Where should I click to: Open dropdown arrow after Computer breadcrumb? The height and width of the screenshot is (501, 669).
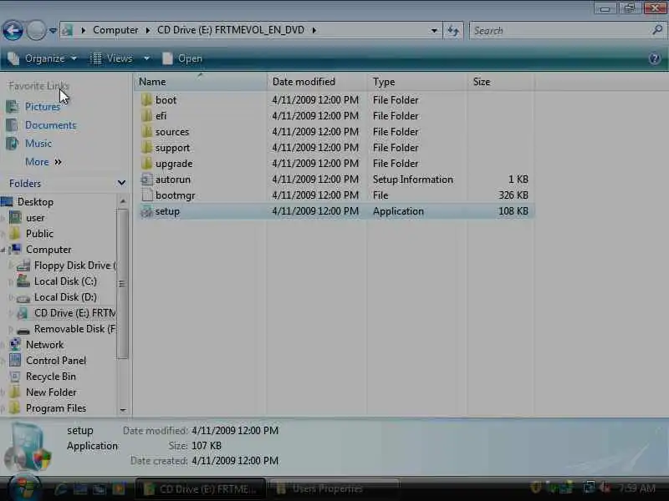coord(148,30)
